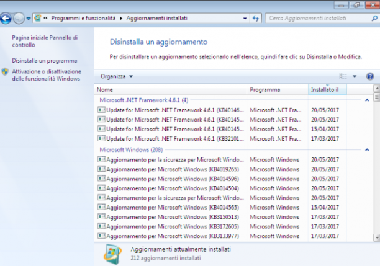This screenshot has width=380, height=266.
Task: Click the update icon for KB4014596
Action: tap(101, 179)
